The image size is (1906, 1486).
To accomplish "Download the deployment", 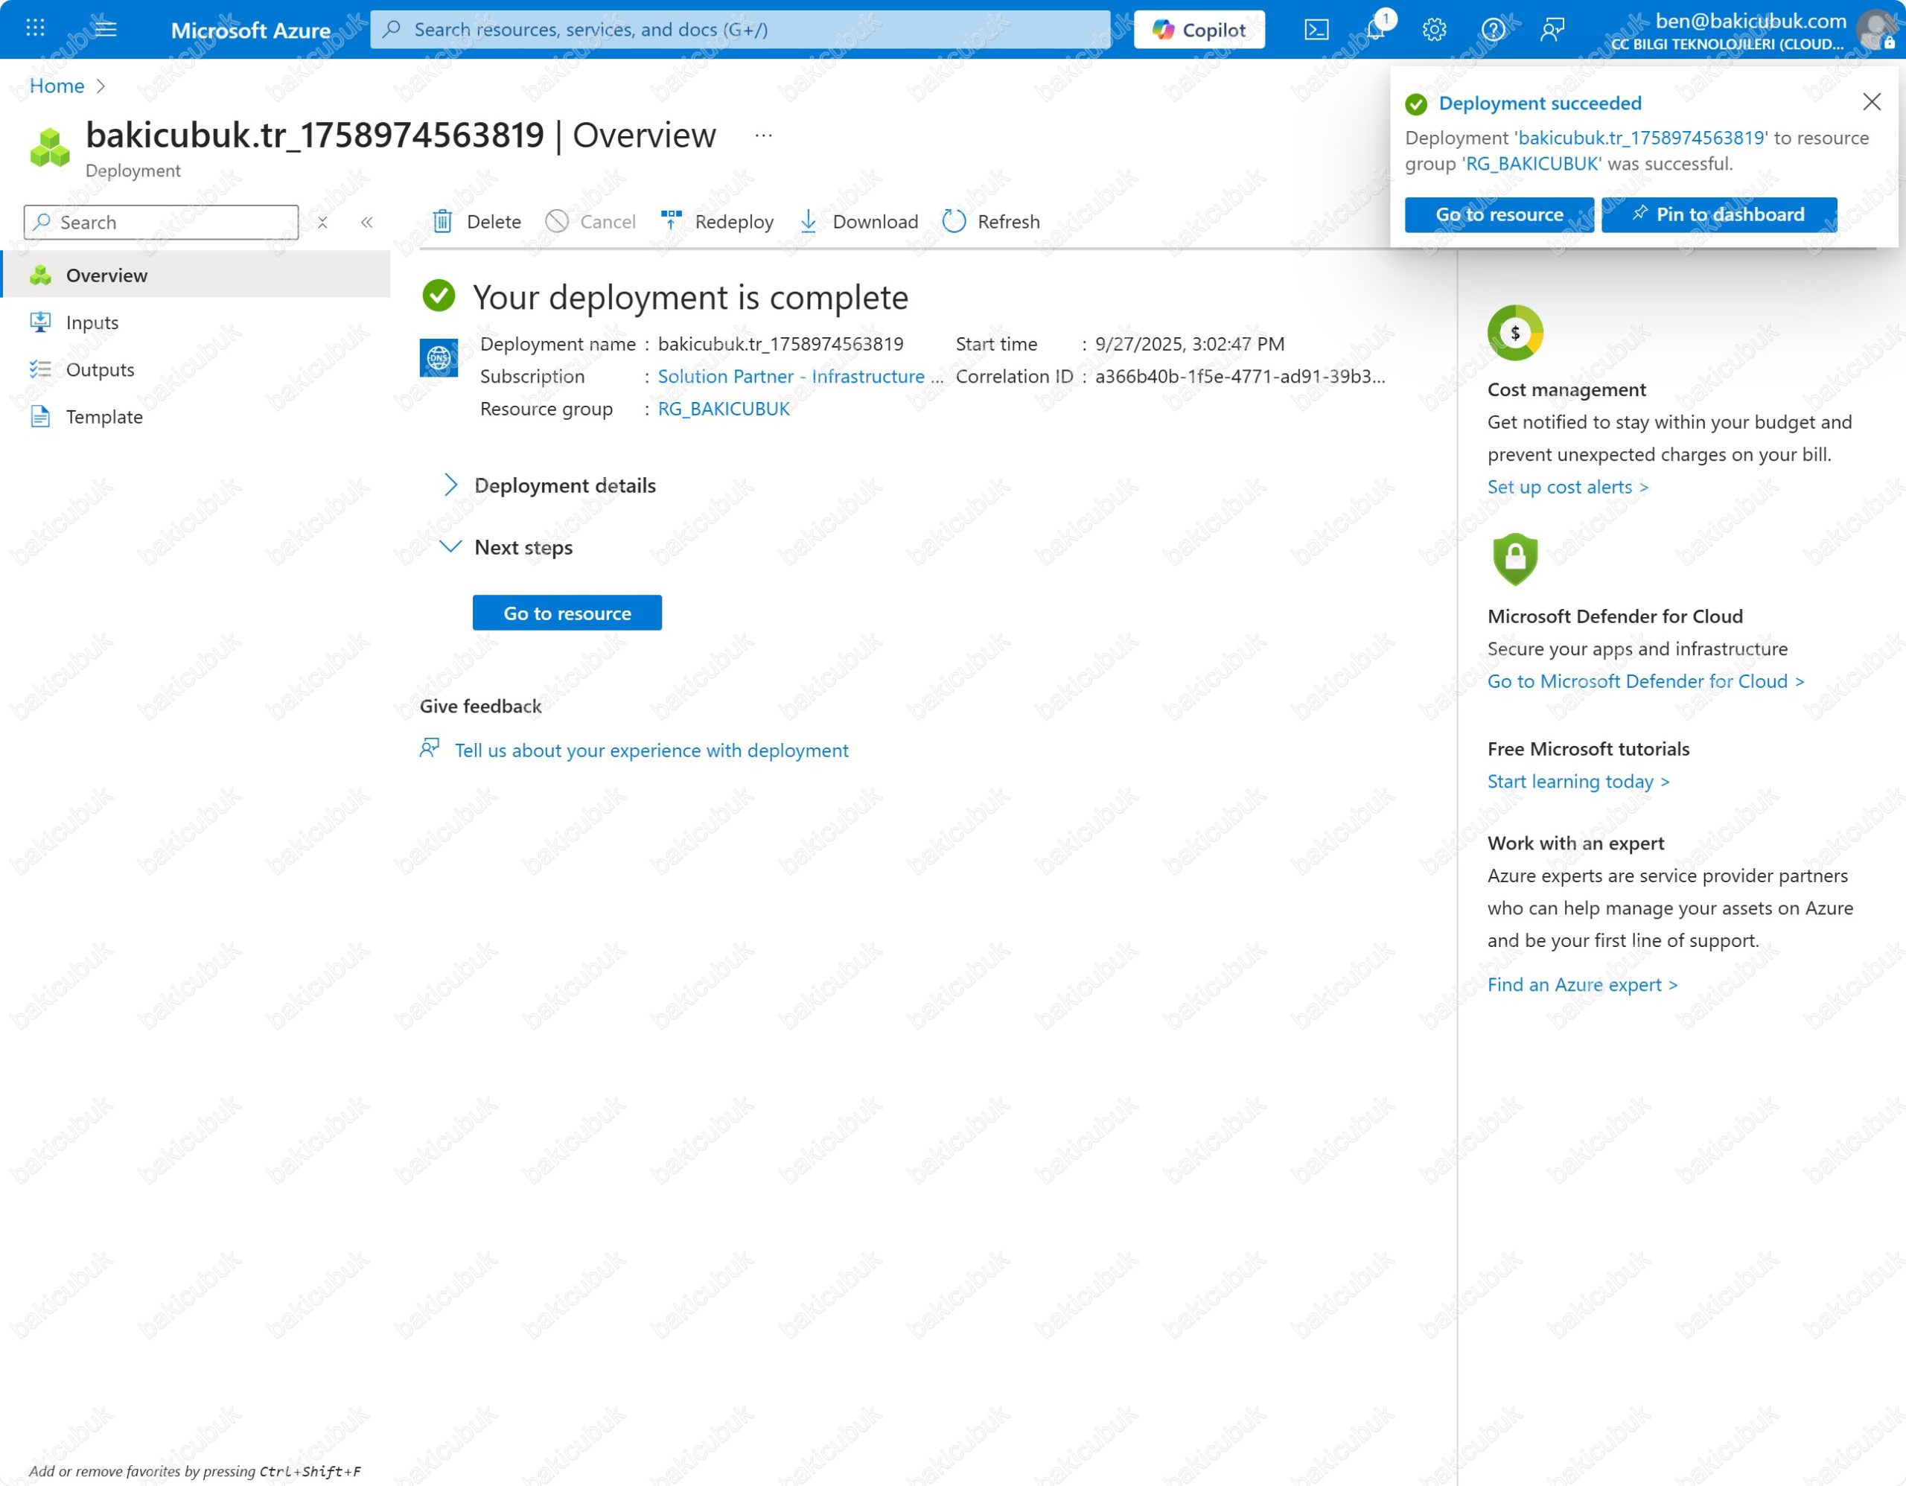I will pos(858,222).
